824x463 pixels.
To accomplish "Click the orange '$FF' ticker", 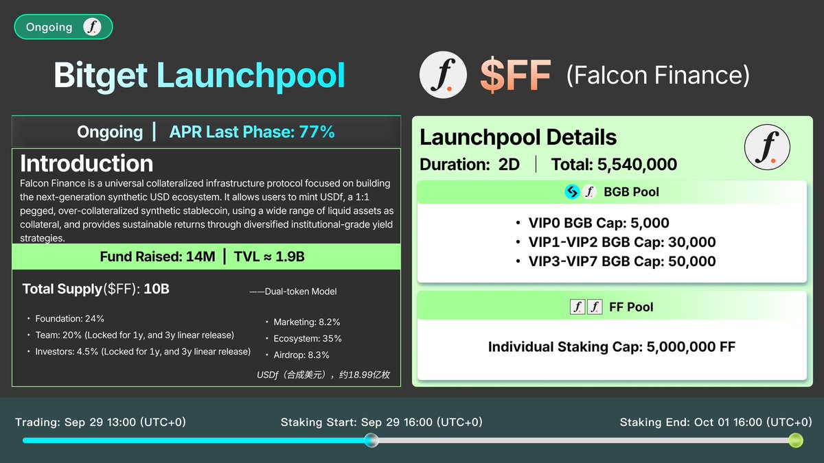I will [x=515, y=76].
